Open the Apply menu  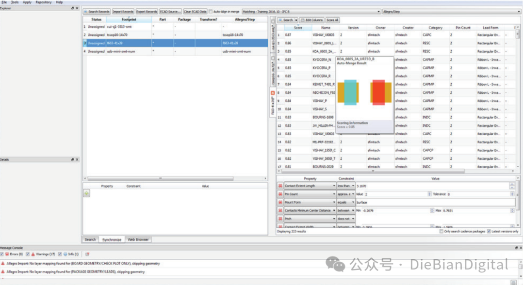[x=27, y=2]
